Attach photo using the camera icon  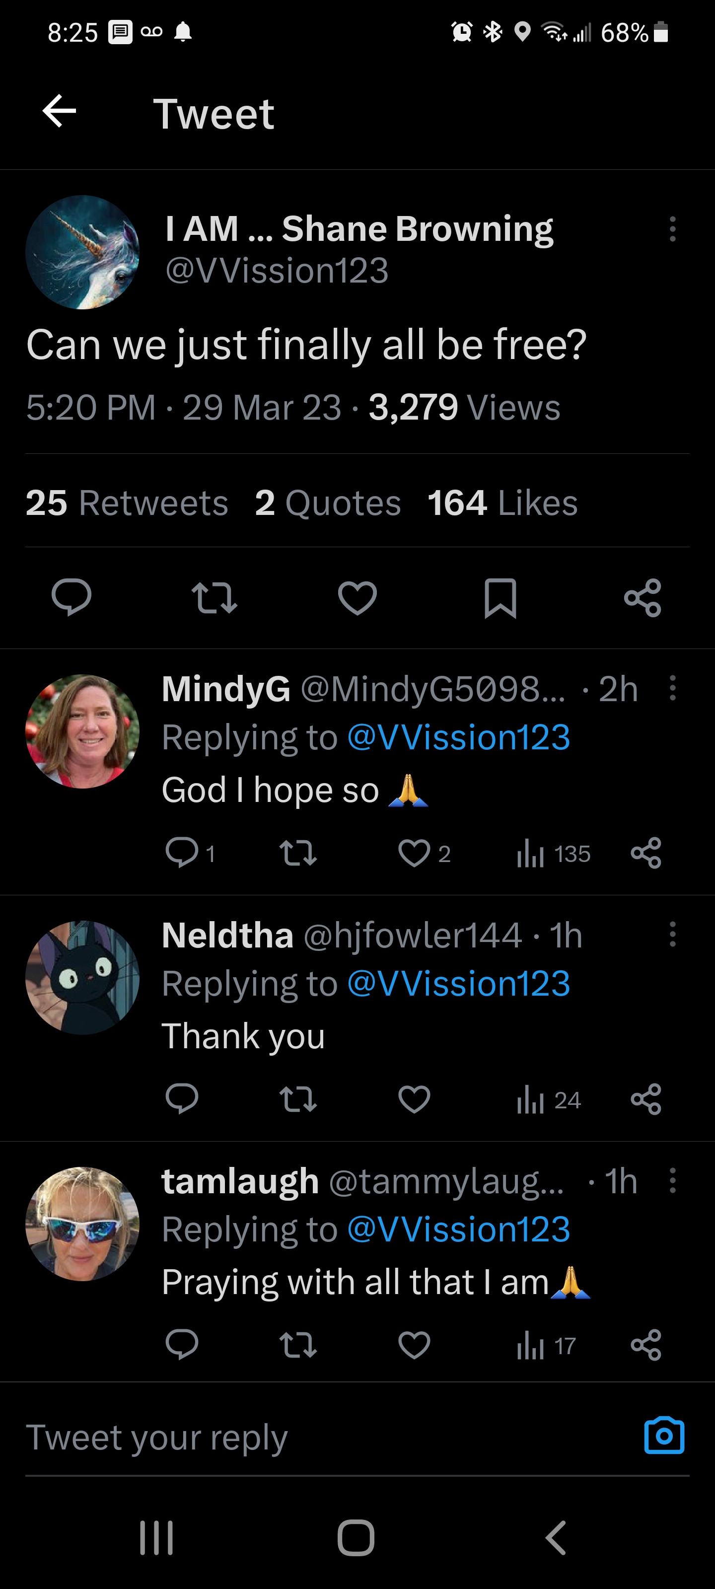coord(664,1436)
